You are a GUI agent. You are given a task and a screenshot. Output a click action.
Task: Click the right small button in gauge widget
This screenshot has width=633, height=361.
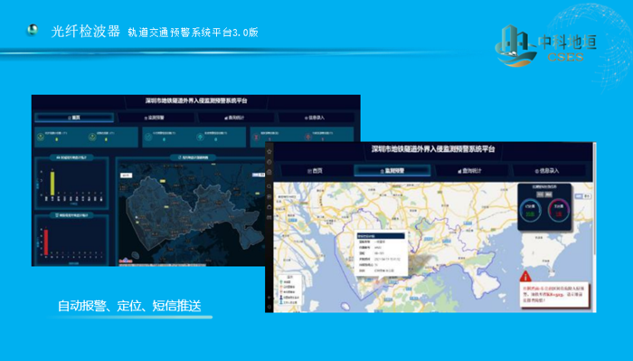(x=548, y=195)
